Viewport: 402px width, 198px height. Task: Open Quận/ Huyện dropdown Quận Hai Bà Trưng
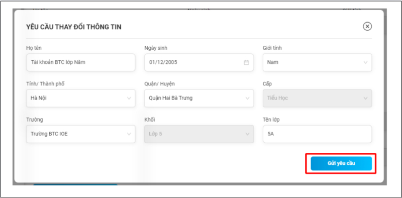199,98
